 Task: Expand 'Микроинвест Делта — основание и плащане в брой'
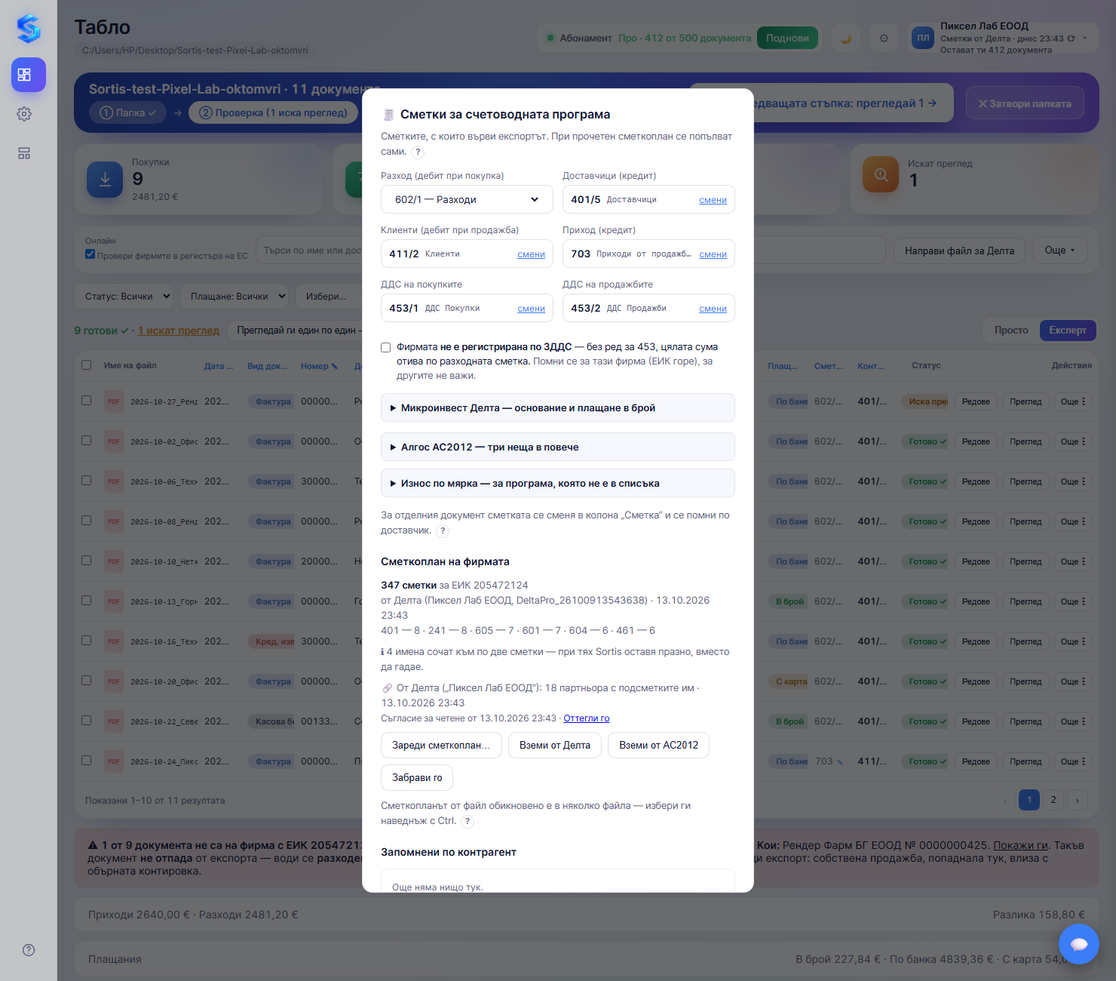[x=558, y=407]
